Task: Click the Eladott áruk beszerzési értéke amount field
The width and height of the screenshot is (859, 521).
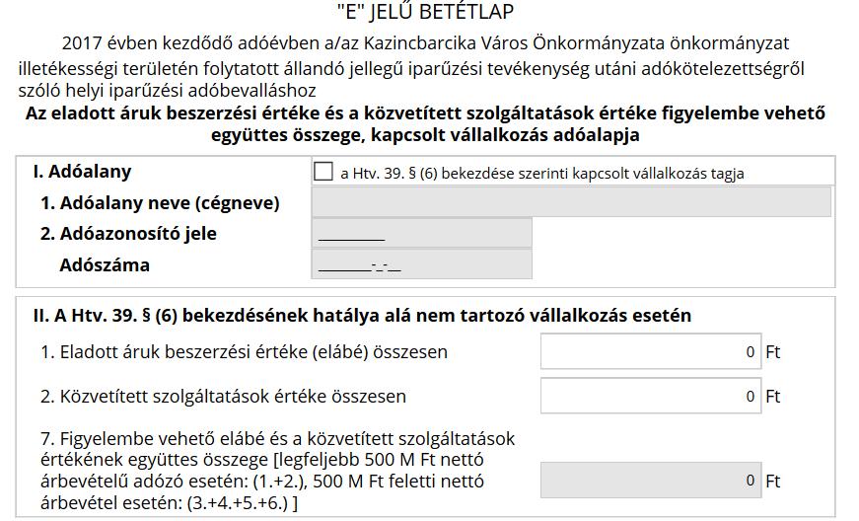Action: pos(651,351)
